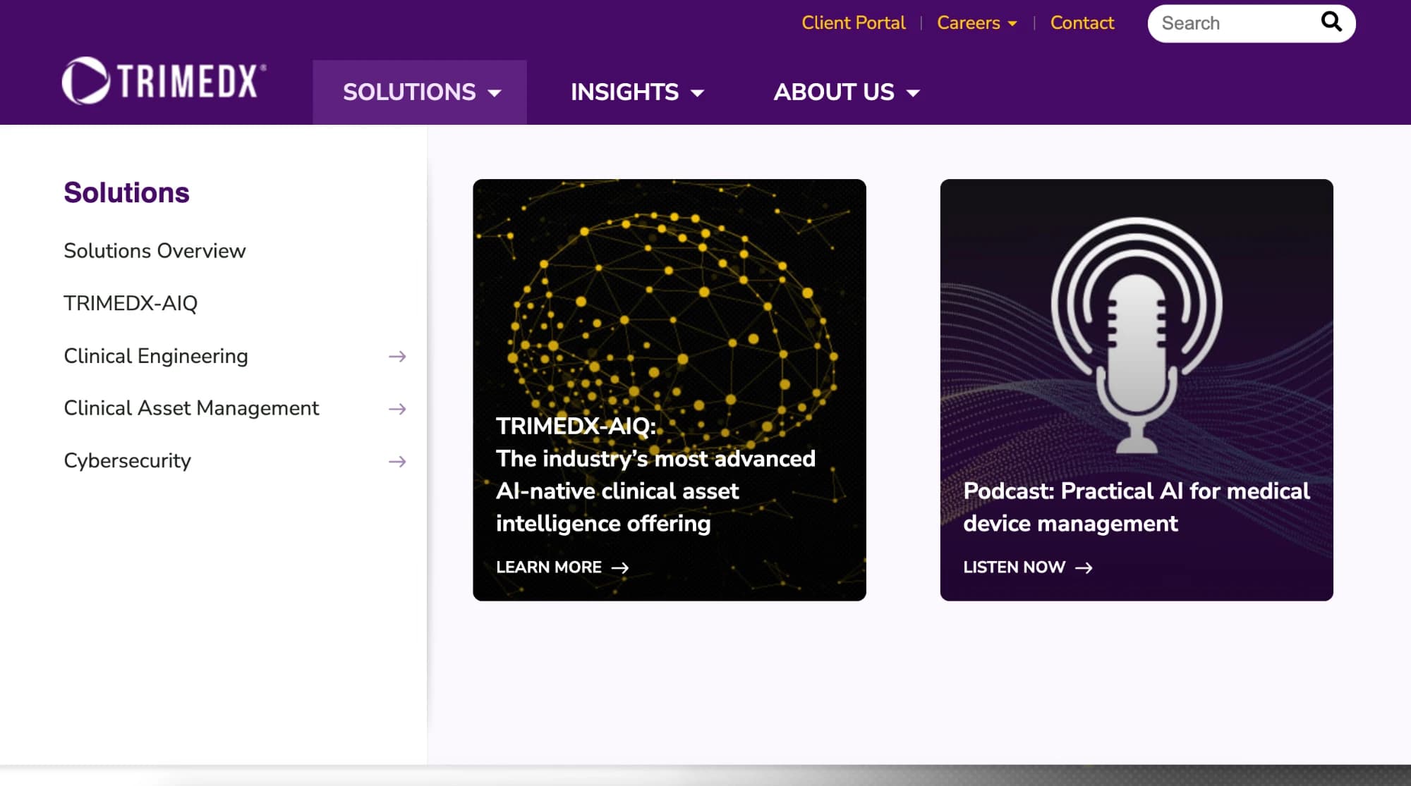Viewport: 1411px width, 786px height.
Task: Open the Careers dropdown
Action: pyautogui.click(x=976, y=23)
